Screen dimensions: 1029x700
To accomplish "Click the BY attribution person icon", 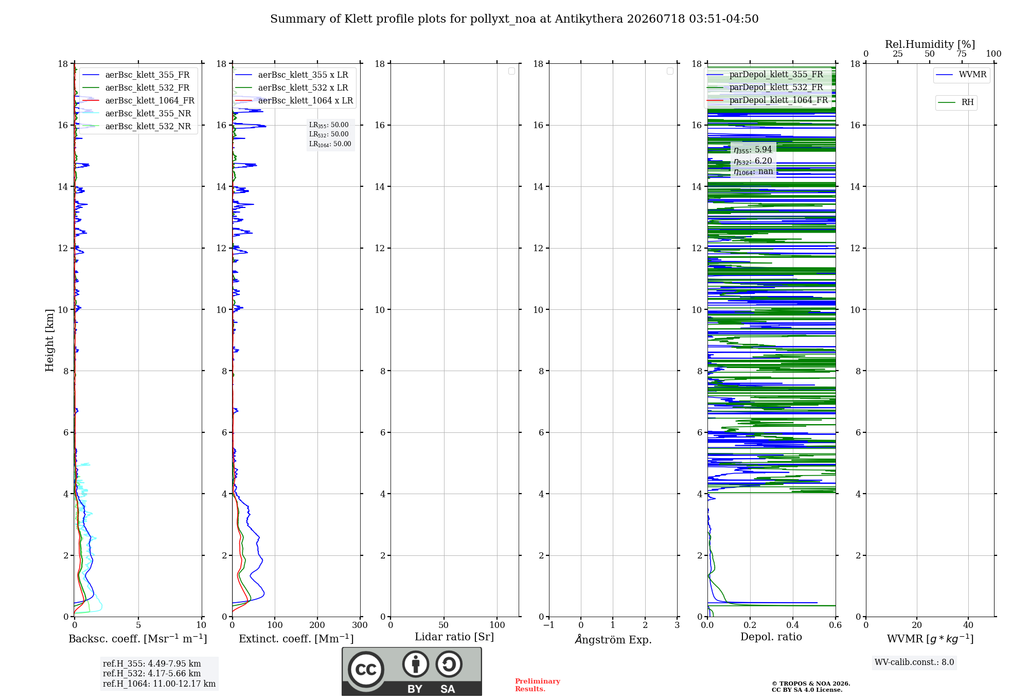I will pyautogui.click(x=416, y=664).
